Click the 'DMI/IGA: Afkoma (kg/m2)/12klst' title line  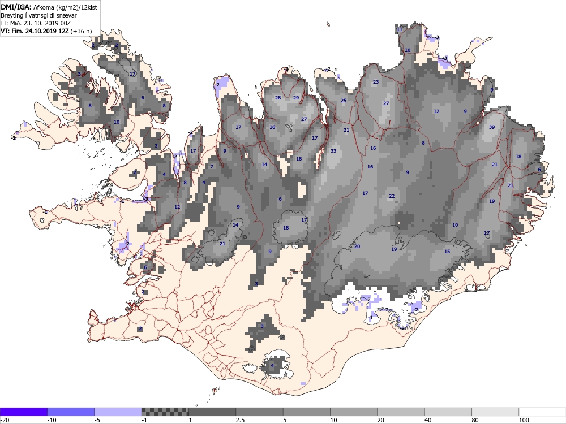[x=49, y=7]
